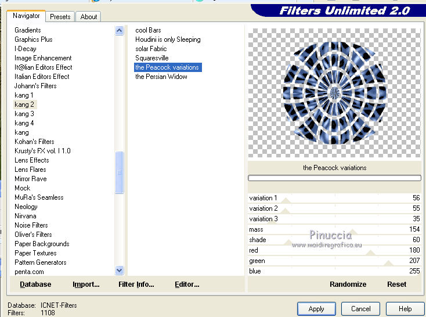Click the category list scrollbar thumb
Viewport: 426px width, 317px height.
(120, 172)
